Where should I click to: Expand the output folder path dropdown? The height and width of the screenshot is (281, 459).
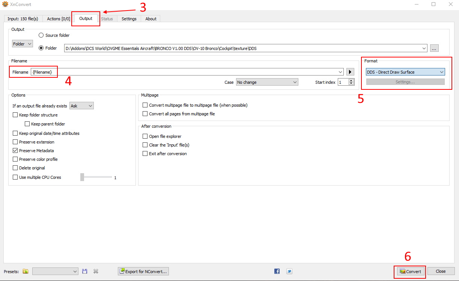424,48
